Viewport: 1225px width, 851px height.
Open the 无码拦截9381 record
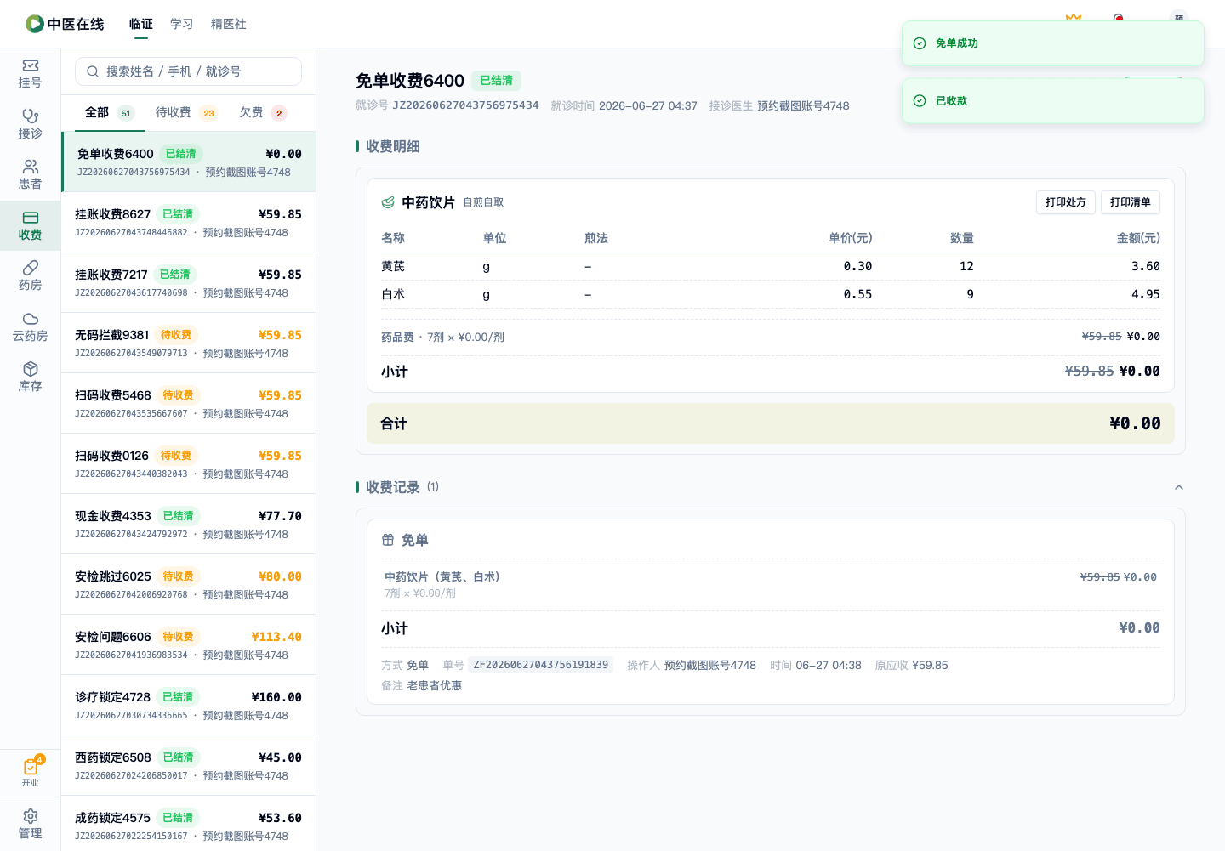(x=188, y=343)
